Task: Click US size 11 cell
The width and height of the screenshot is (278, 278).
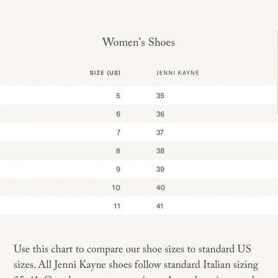Action: [x=117, y=206]
